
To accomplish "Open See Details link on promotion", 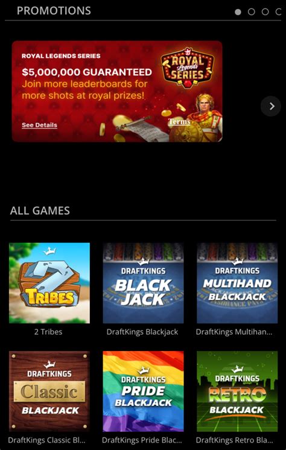I will 39,125.
